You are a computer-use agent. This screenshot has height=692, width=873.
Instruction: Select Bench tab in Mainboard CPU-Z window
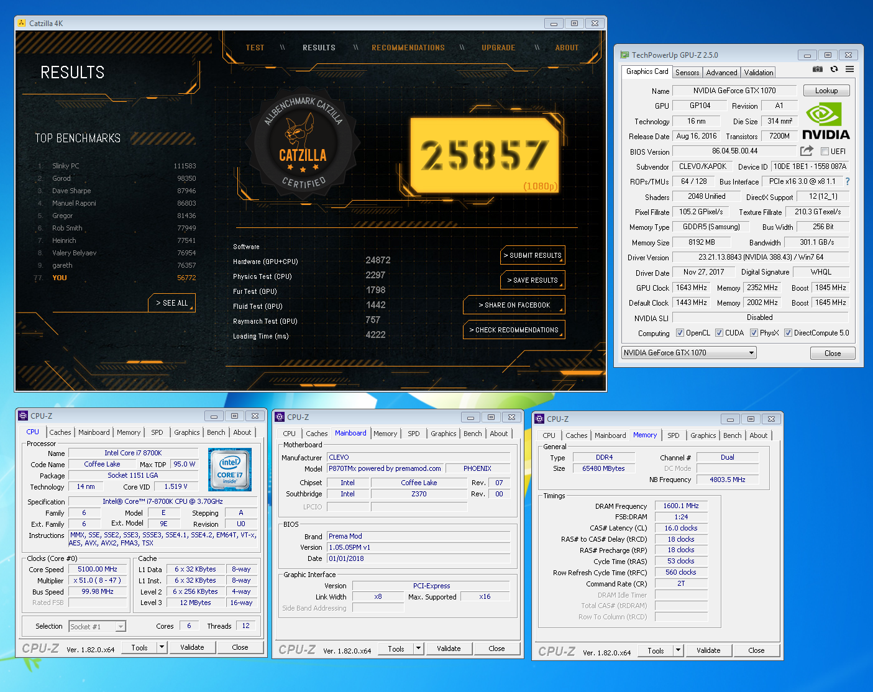click(473, 434)
